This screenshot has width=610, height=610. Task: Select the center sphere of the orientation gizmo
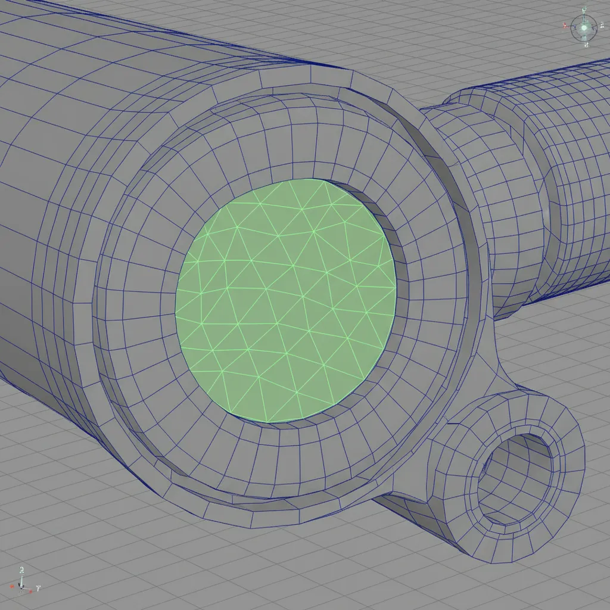pos(584,27)
